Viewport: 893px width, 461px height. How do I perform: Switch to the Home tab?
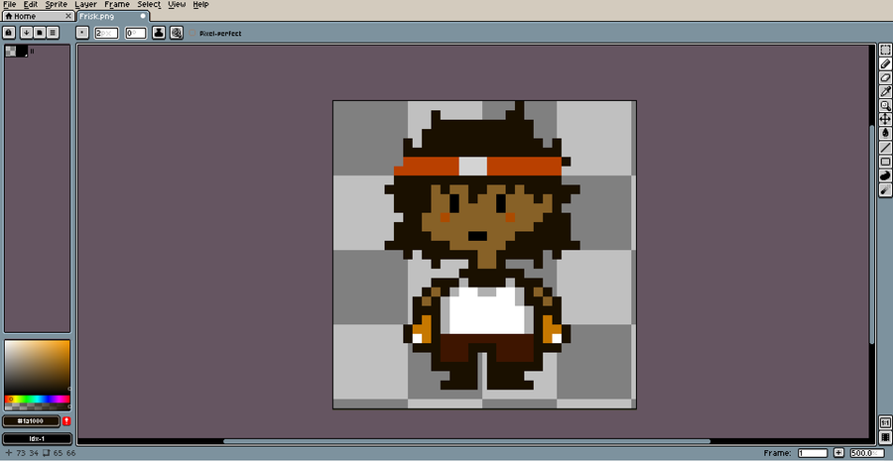pos(38,16)
